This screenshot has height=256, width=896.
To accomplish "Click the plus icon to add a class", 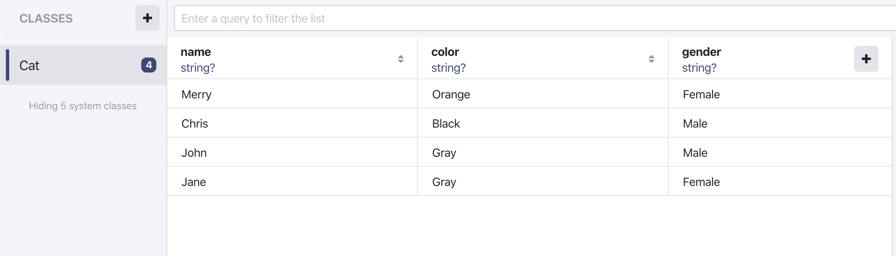I will [147, 18].
